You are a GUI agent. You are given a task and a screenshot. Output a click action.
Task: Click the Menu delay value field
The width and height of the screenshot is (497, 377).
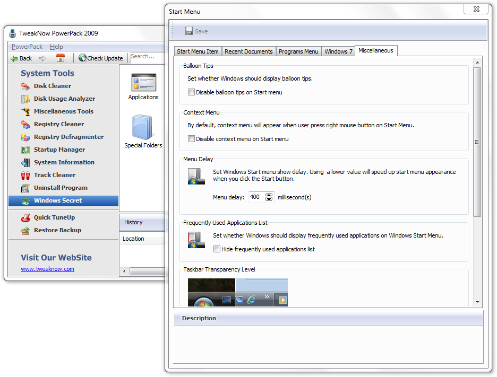(257, 197)
